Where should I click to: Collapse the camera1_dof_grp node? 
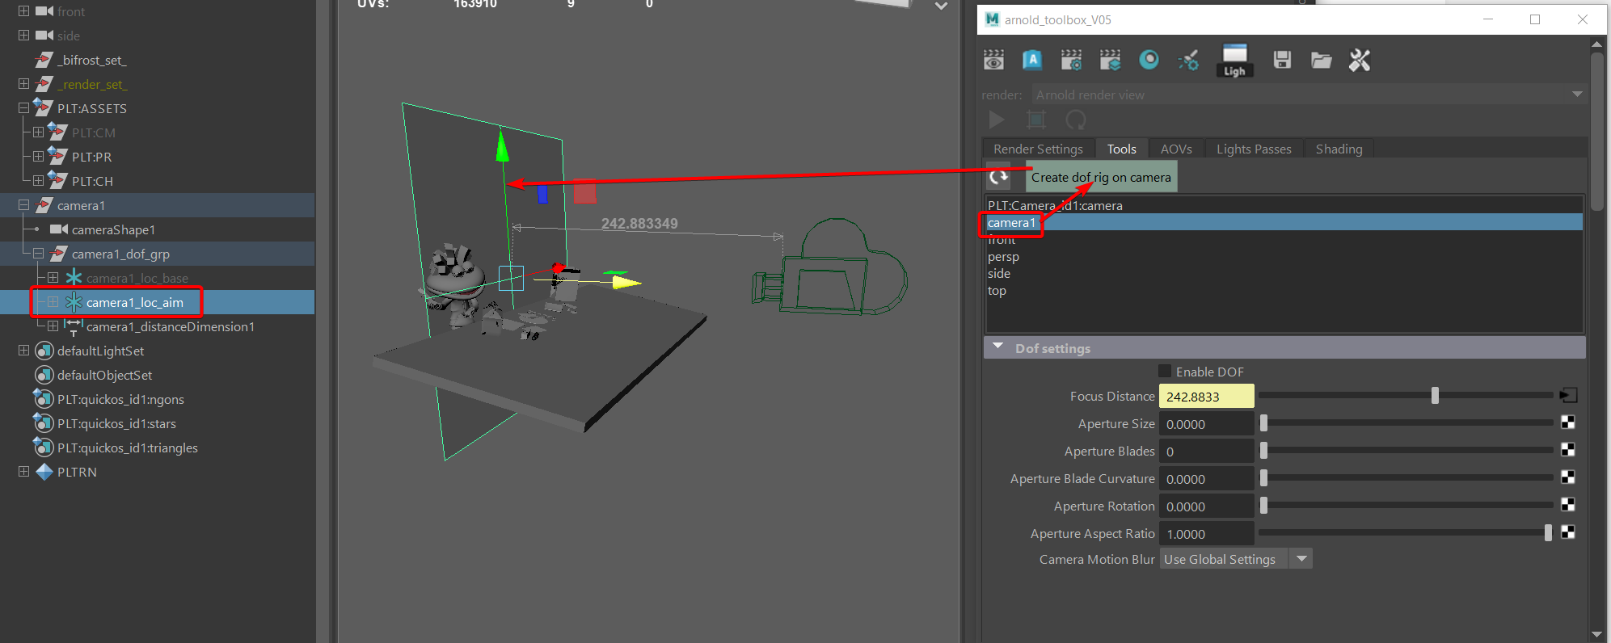coord(38,254)
